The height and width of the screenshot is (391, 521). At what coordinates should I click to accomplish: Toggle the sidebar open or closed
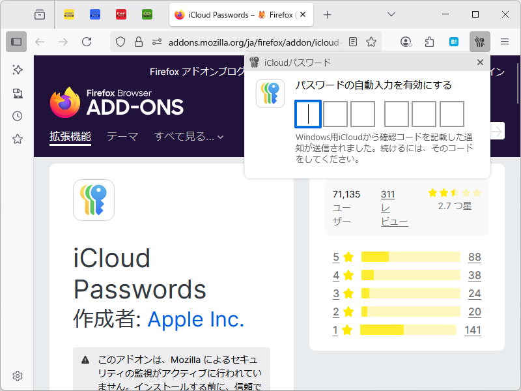(x=16, y=42)
